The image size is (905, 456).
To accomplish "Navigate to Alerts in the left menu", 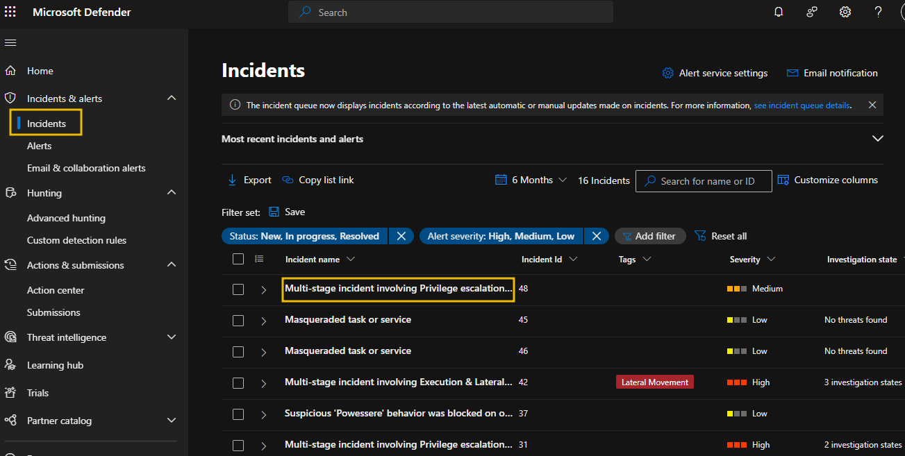I will pos(39,145).
